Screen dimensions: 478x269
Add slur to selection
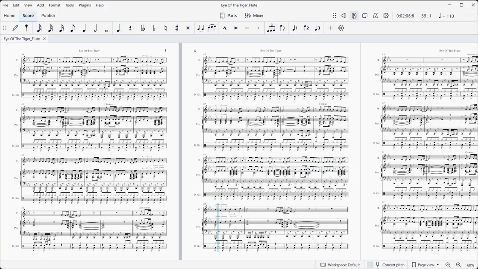(x=212, y=28)
